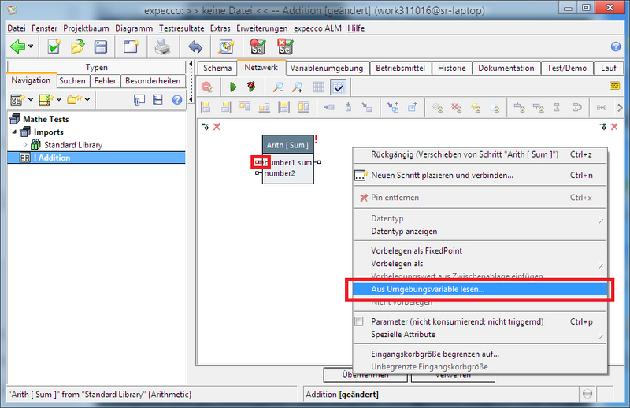Click the printer icon in toolbar
The width and height of the screenshot is (630, 408).
(161, 47)
